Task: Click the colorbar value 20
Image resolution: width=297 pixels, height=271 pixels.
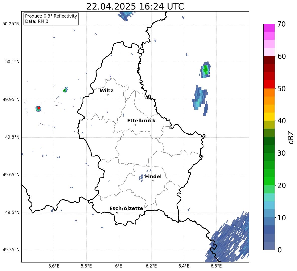Action: (x=281, y=186)
